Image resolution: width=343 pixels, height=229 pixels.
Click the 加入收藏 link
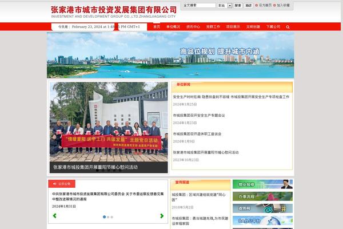(x=283, y=5)
